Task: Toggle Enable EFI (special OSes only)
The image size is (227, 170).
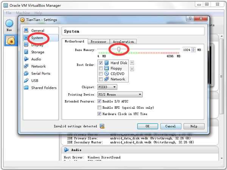Action: [x=100, y=108]
